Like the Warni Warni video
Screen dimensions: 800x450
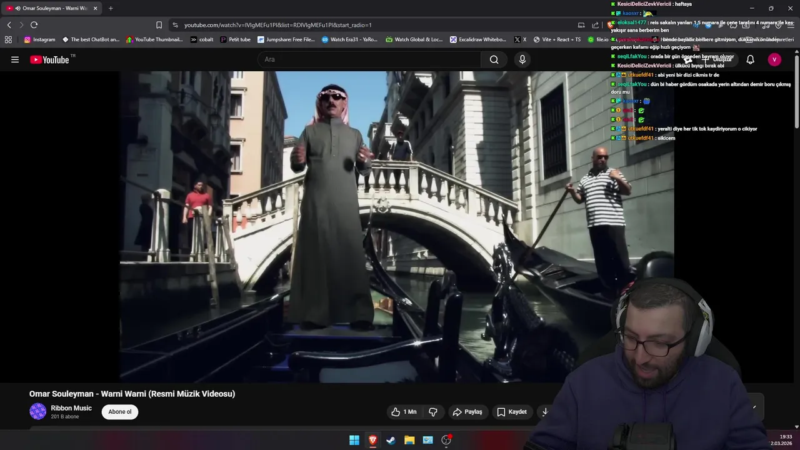point(404,412)
